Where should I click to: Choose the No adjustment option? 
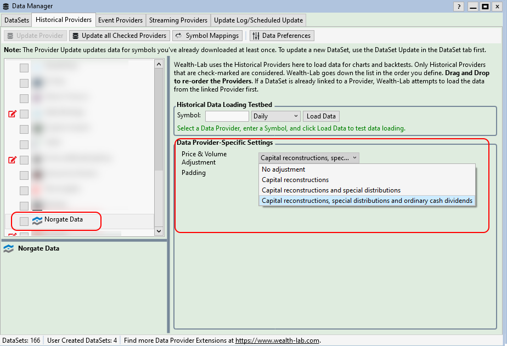click(x=367, y=169)
